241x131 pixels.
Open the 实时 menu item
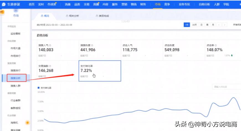pos(41,4)
